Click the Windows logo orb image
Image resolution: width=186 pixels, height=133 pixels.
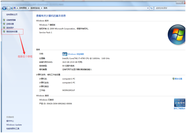click(177, 35)
